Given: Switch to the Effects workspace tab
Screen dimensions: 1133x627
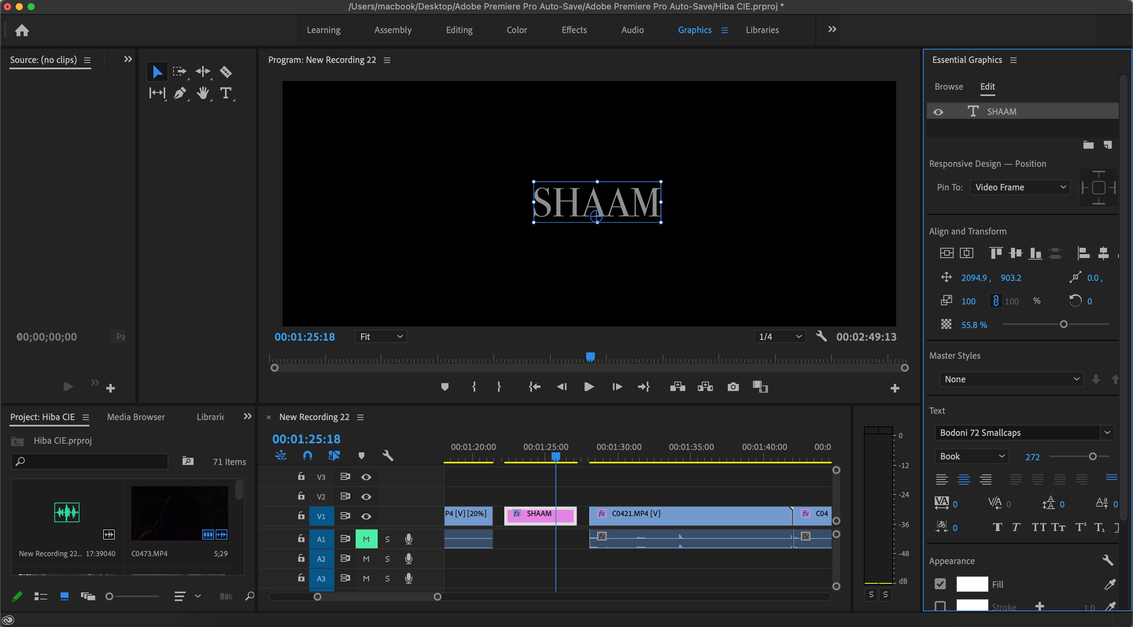Looking at the screenshot, I should coord(574,30).
